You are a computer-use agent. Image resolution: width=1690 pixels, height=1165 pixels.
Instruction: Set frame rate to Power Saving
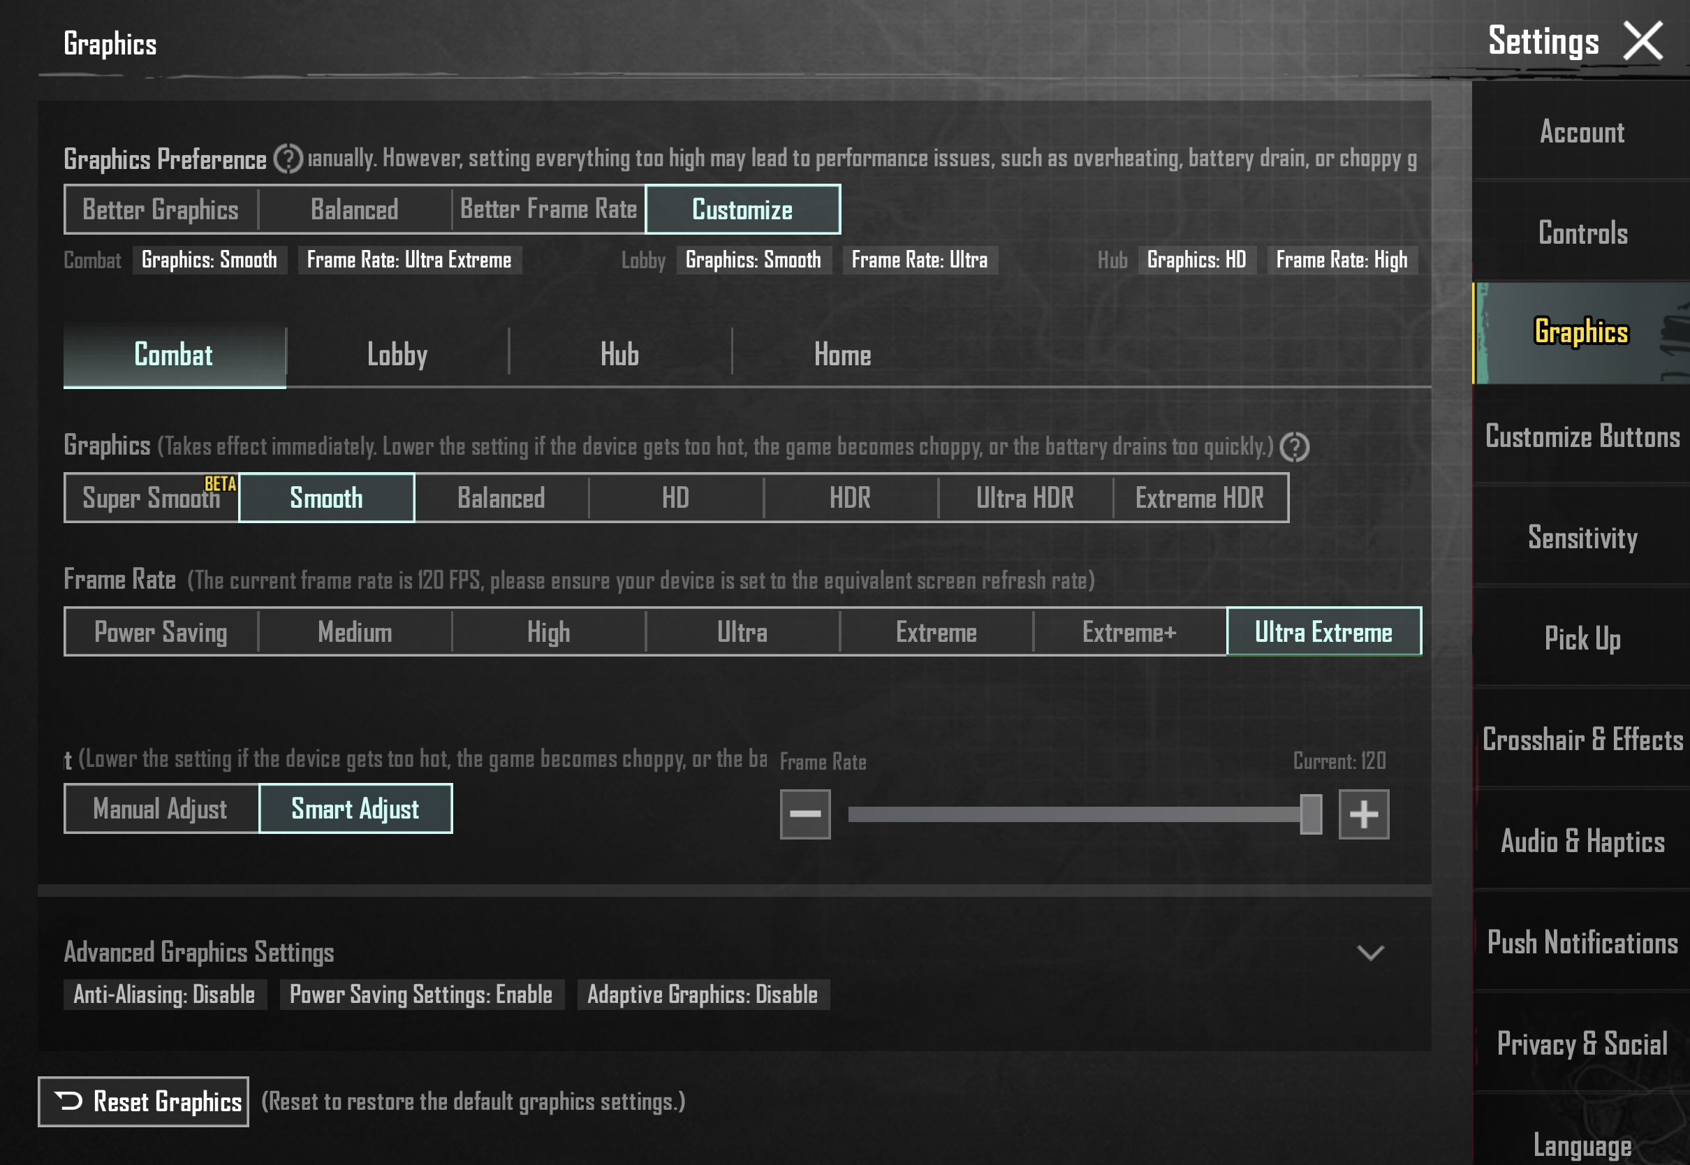point(161,632)
